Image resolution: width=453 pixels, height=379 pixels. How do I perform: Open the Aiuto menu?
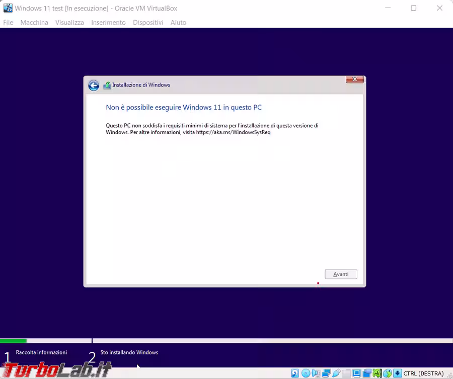(178, 23)
